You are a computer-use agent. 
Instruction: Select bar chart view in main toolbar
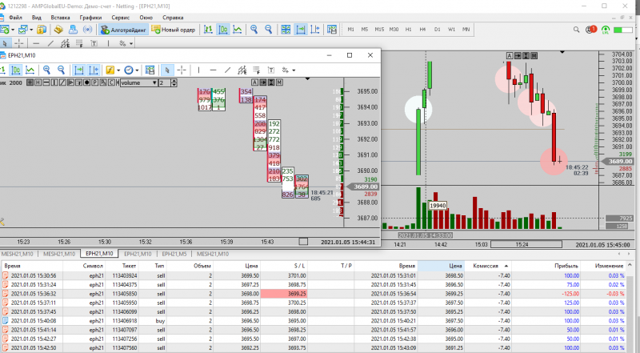(x=208, y=30)
